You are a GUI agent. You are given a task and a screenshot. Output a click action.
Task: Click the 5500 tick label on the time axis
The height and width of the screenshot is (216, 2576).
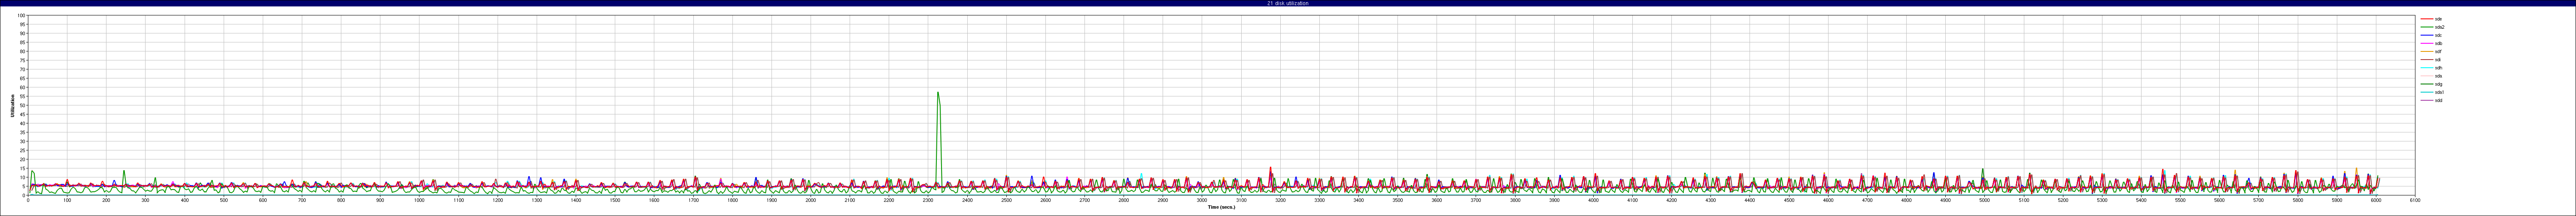point(2180,200)
